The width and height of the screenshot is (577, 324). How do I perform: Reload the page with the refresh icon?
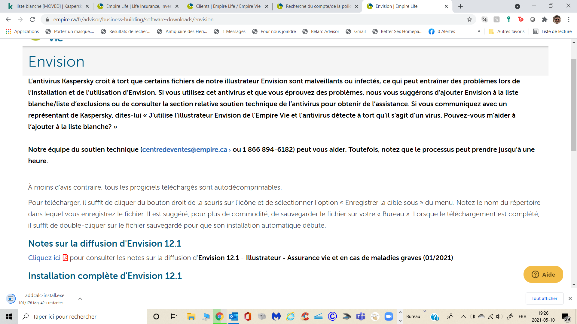(x=32, y=19)
